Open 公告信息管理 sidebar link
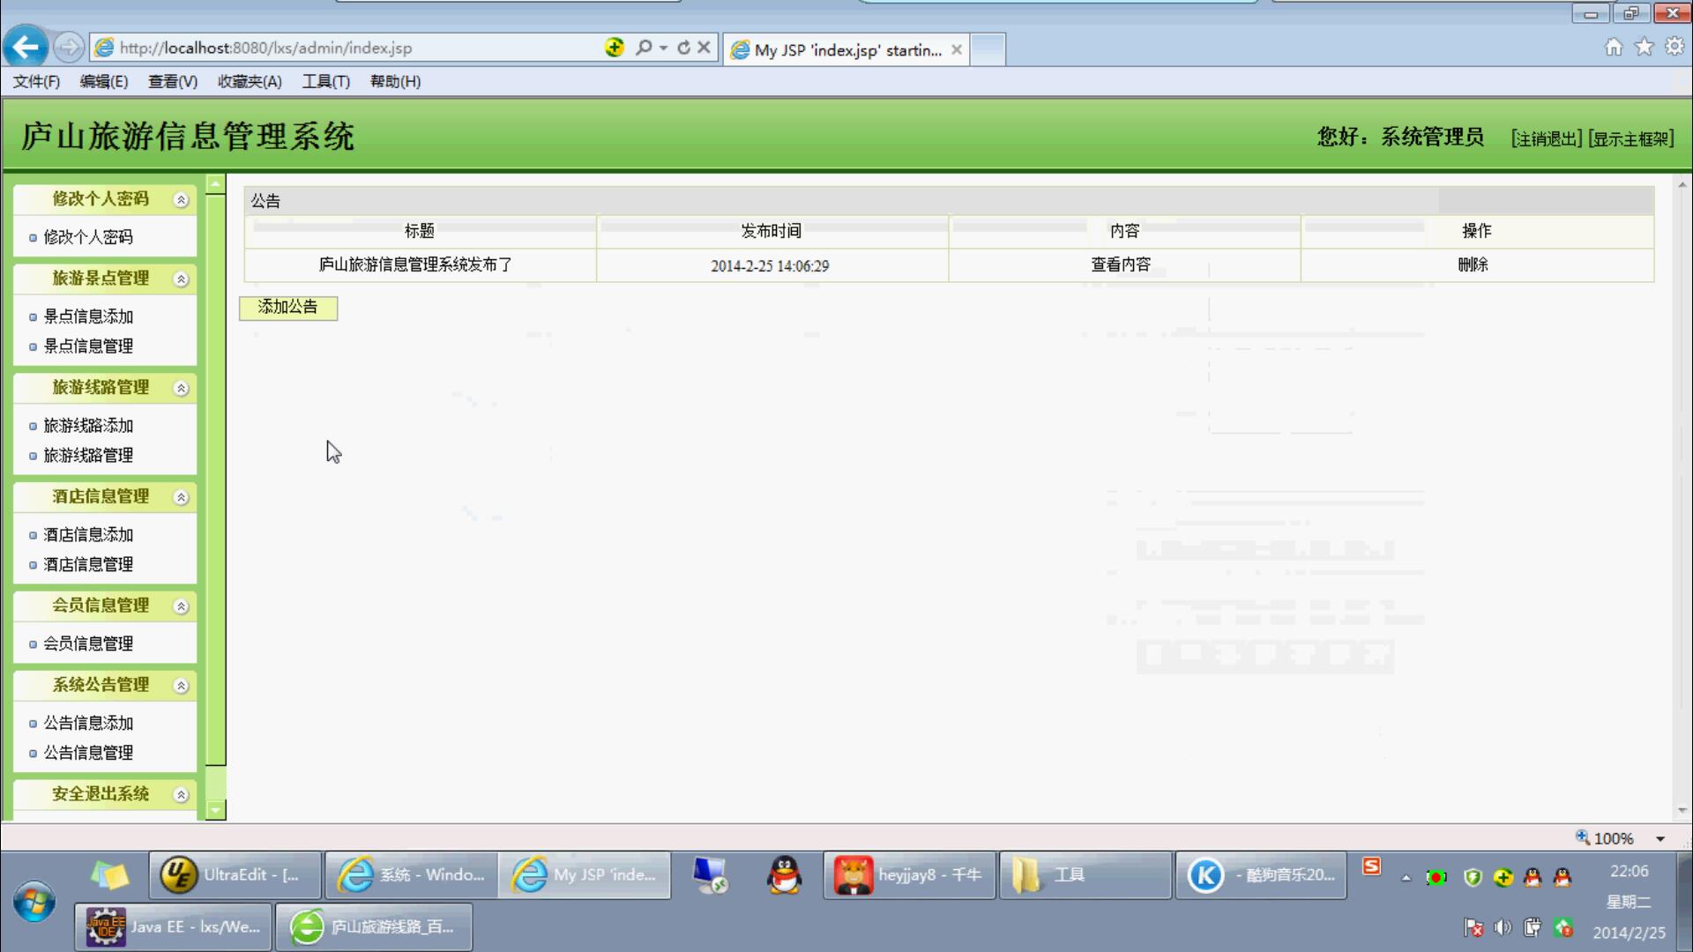The height and width of the screenshot is (952, 1693). pos(88,754)
